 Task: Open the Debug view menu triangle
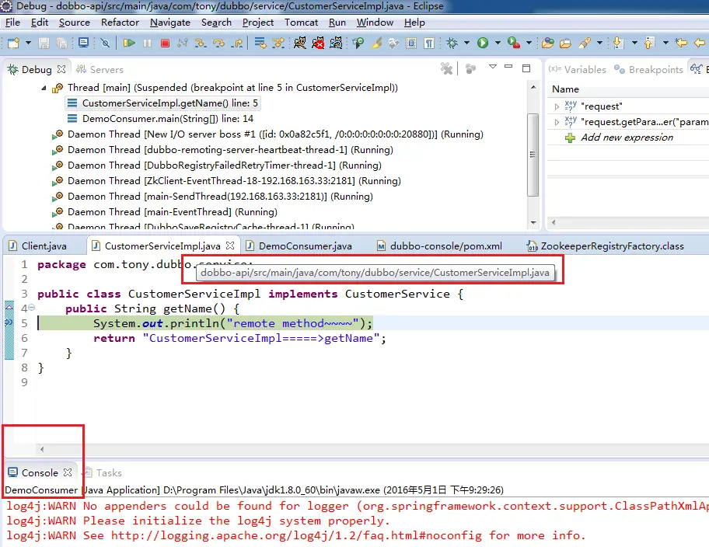coord(493,67)
